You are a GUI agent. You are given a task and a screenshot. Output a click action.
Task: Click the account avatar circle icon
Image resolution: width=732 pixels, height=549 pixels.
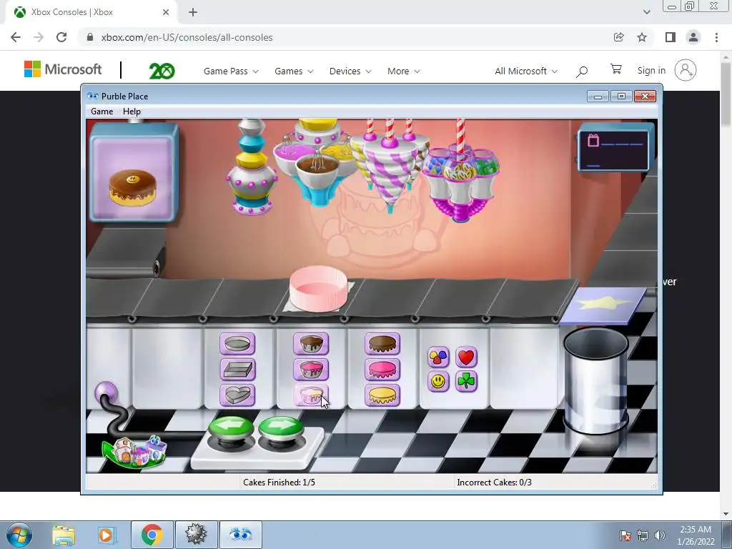[x=686, y=71]
